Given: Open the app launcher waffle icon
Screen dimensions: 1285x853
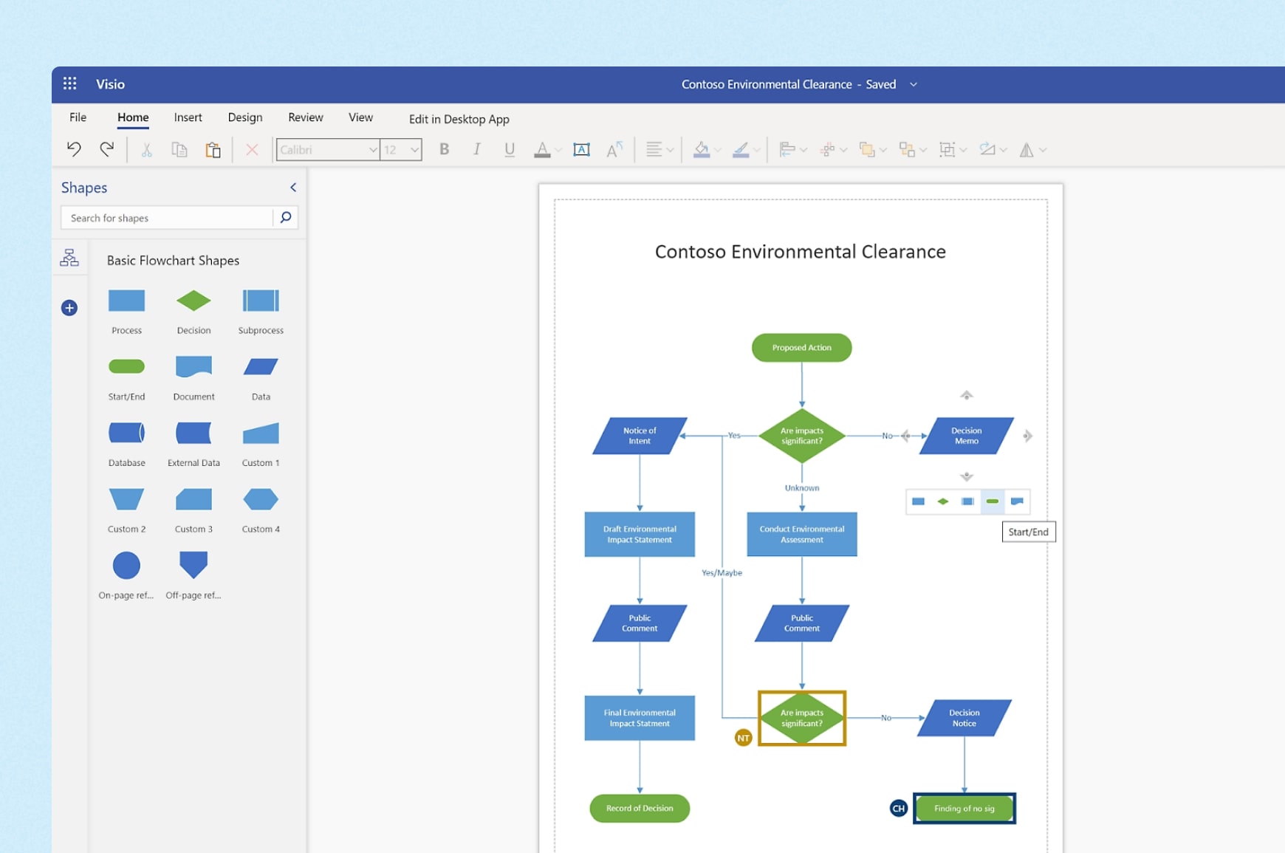Looking at the screenshot, I should [69, 83].
